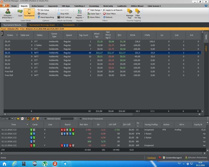Open Hand Importing

[x=46, y=17]
